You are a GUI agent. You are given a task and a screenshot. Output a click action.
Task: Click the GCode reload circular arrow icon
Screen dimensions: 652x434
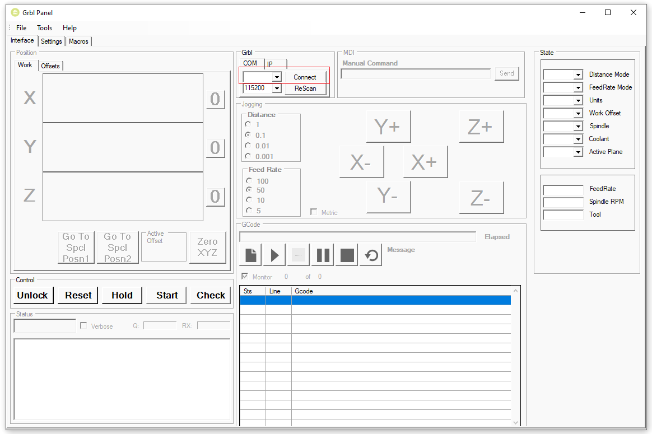[371, 255]
